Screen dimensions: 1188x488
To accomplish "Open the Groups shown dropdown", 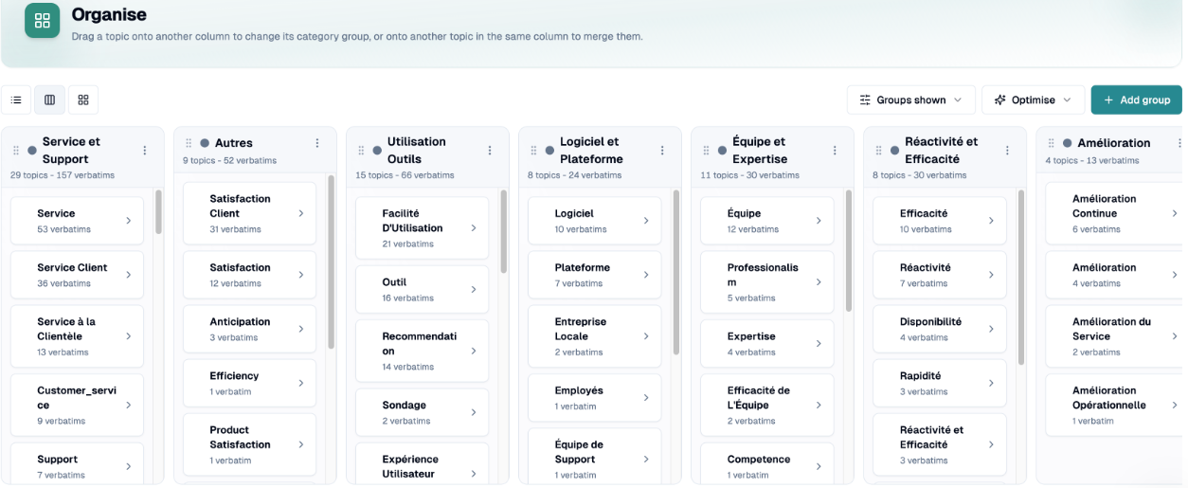I will click(x=910, y=99).
